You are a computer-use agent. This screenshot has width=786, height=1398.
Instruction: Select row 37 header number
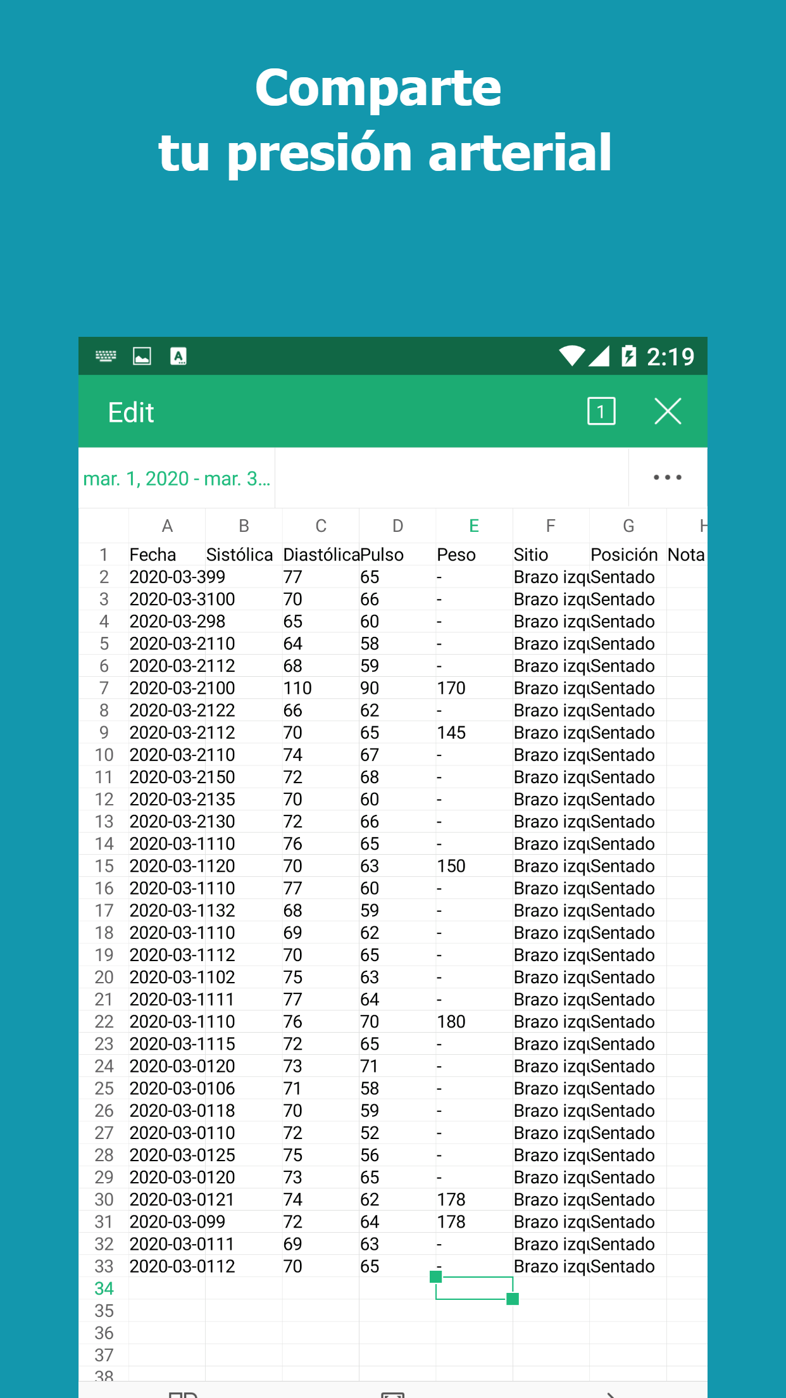coord(104,1355)
